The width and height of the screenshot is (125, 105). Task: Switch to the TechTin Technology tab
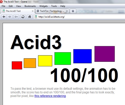click(52, 11)
